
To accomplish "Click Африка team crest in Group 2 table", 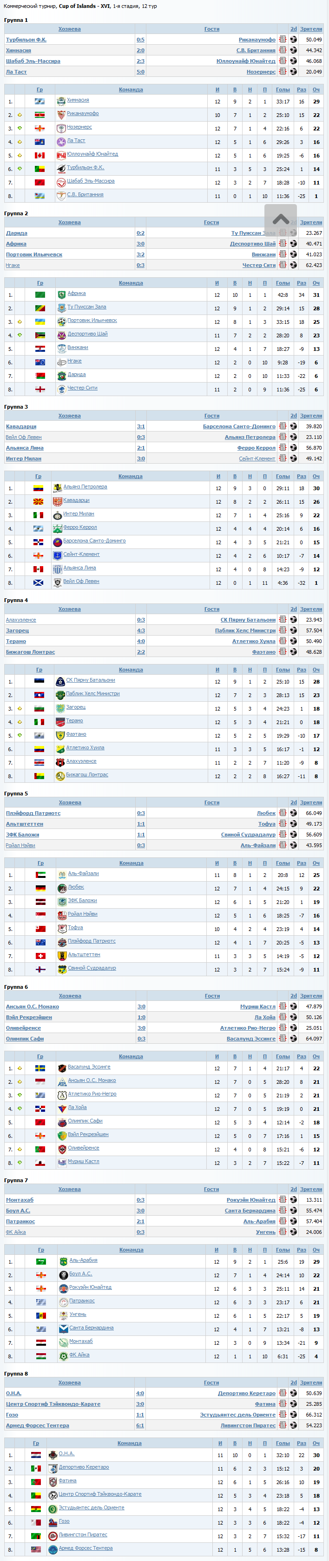I will 62,294.
